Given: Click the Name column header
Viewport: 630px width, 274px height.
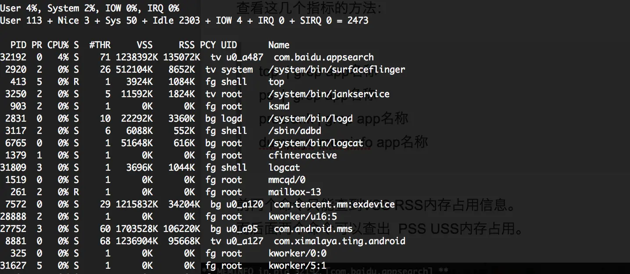Looking at the screenshot, I should click(279, 45).
